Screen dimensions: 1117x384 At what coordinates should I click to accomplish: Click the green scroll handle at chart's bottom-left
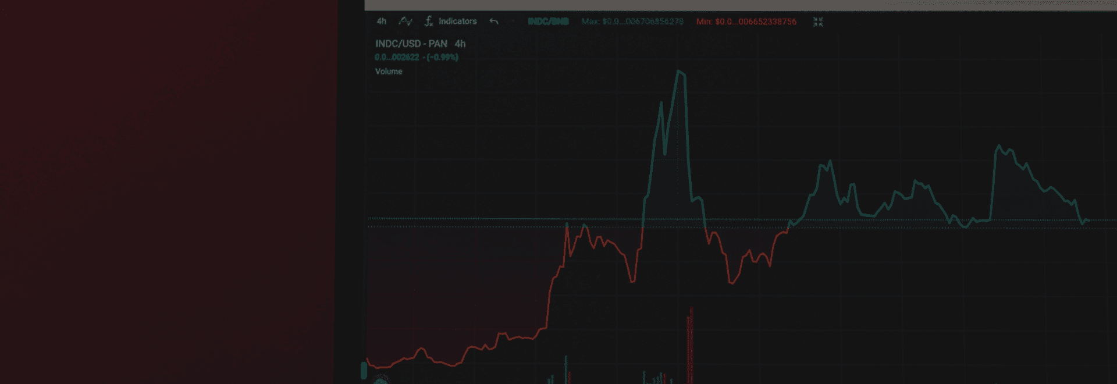[x=364, y=370]
